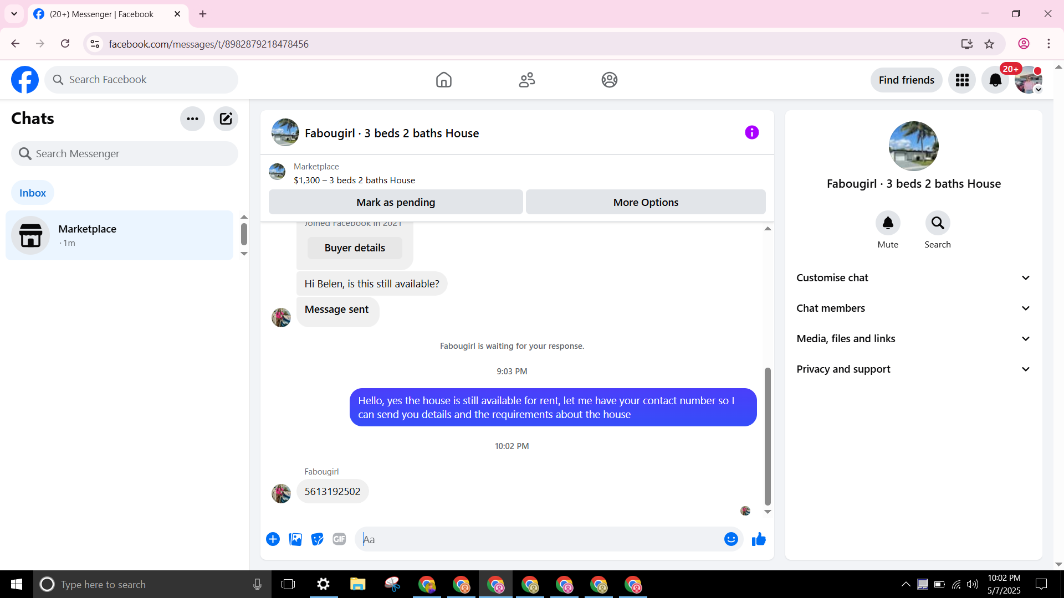Select the Inbox tab
The image size is (1064, 598).
(x=33, y=193)
